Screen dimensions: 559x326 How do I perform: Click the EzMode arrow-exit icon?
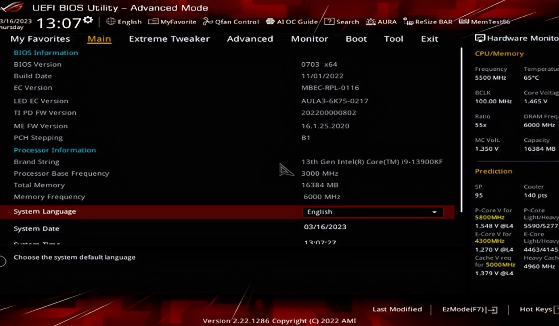point(492,309)
